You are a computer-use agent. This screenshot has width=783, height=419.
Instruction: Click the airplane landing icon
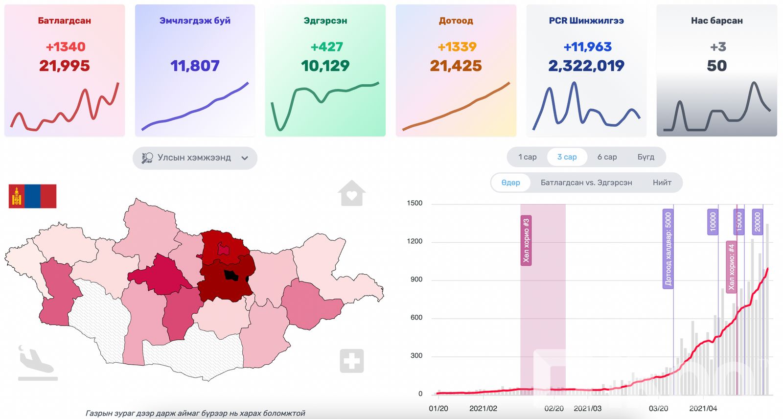[x=37, y=363]
